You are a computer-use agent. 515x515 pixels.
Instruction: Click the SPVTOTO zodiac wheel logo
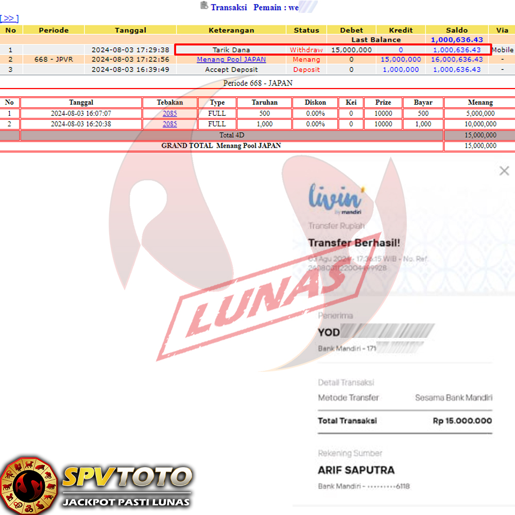click(28, 485)
